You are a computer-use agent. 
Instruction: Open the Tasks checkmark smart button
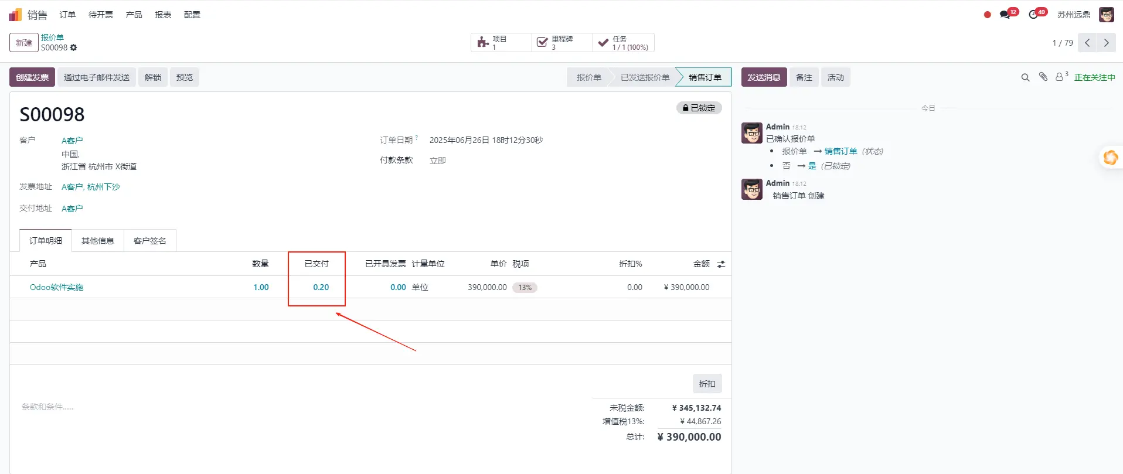624,43
